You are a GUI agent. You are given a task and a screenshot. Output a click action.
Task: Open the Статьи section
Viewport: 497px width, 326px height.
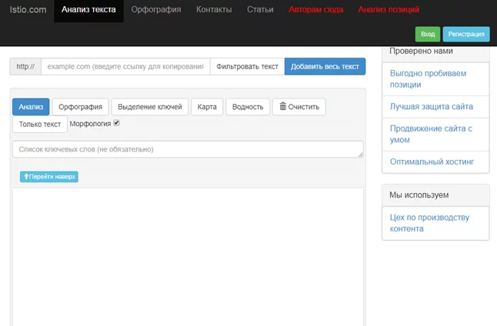[x=260, y=9]
